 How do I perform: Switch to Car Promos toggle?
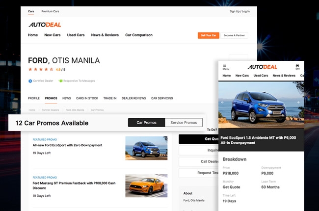pyautogui.click(x=146, y=123)
